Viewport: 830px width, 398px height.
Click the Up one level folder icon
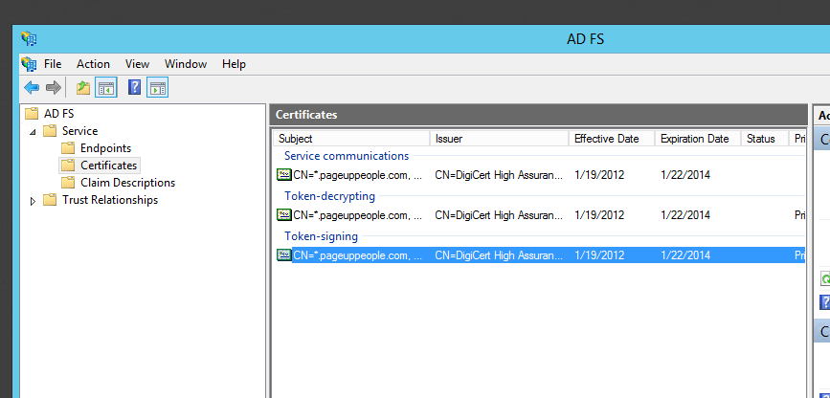point(83,88)
